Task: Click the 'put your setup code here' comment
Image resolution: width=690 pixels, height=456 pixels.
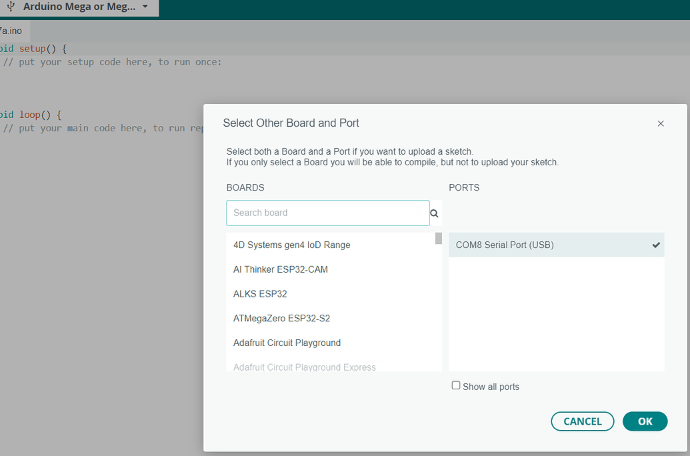Action: (112, 62)
